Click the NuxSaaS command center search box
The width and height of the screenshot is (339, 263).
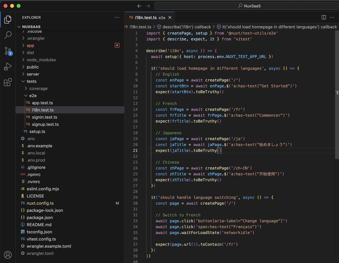click(247, 6)
